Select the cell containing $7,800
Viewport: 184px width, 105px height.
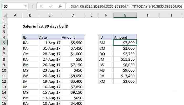125,43
